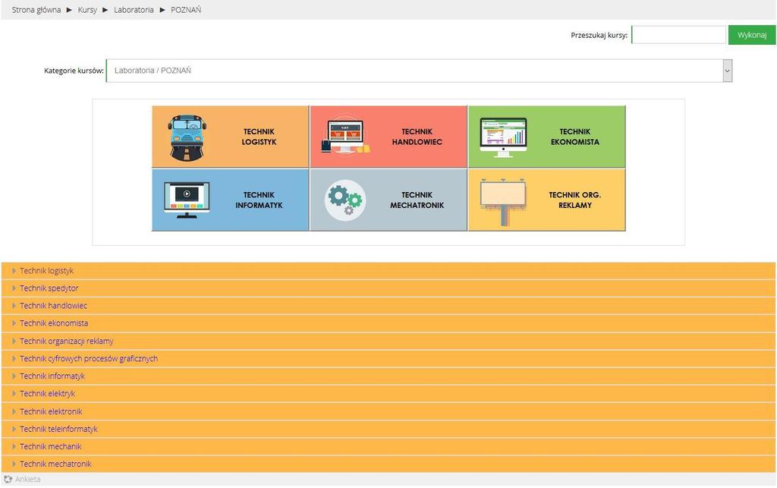Click the green Wykonaj search button
Viewport: 777px width, 488px height.
click(x=751, y=35)
